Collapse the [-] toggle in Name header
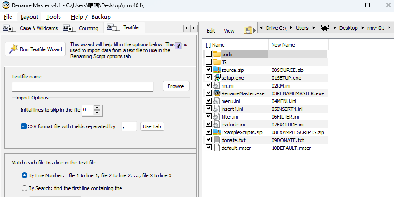This screenshot has width=394, height=197. click(208, 45)
